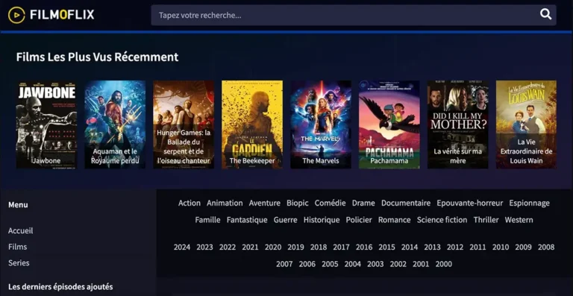
Task: Select the Espionnage genre link
Action: [x=529, y=203]
